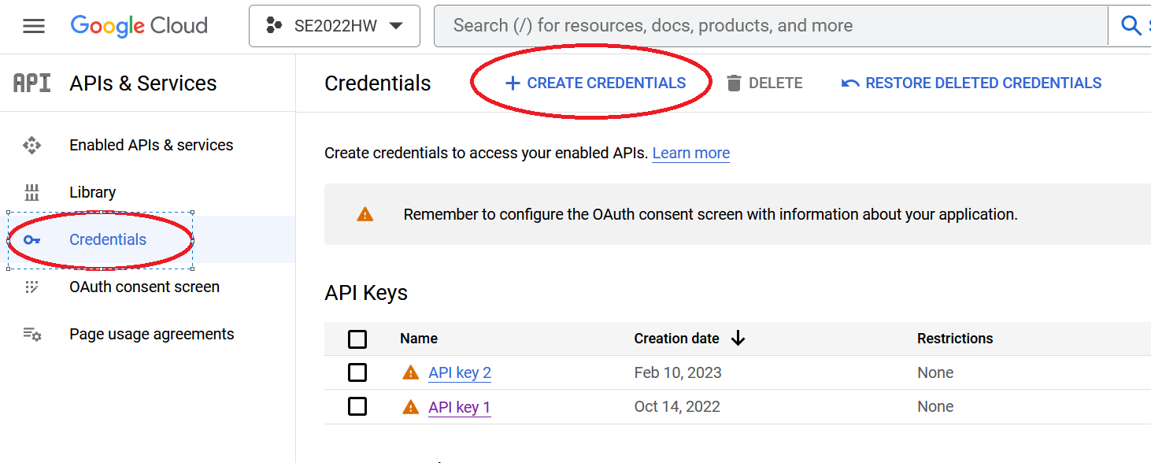Open the Create Credentials dropdown

(595, 83)
